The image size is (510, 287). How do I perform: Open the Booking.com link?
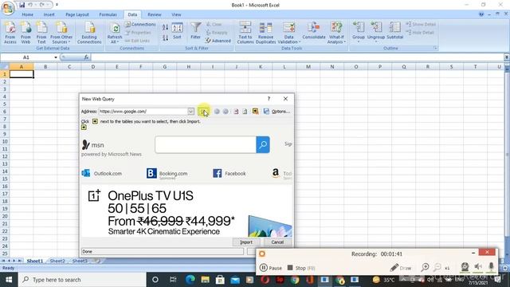point(167,174)
